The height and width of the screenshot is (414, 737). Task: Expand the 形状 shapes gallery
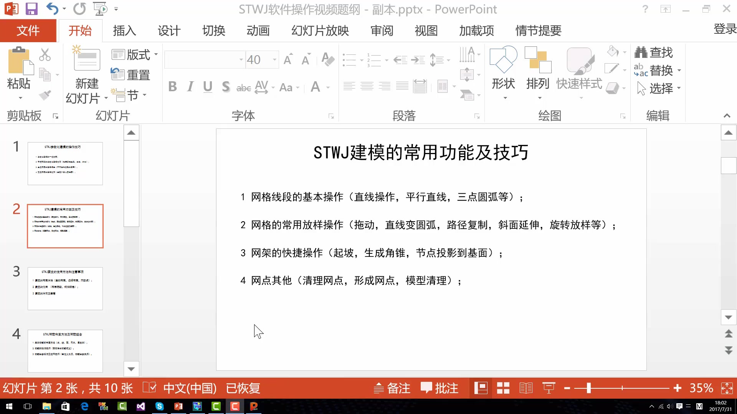point(505,98)
